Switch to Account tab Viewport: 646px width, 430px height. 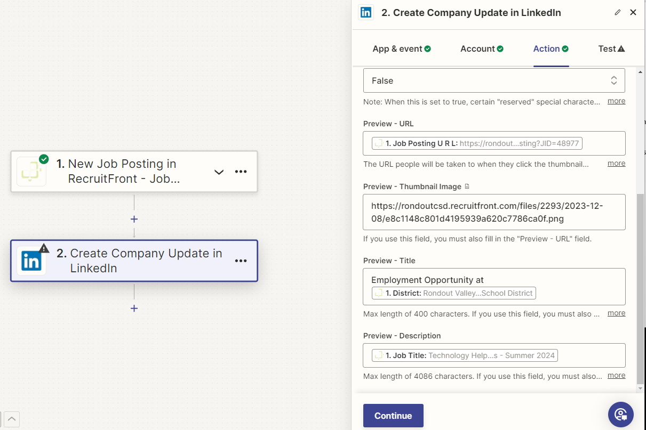[482, 48]
